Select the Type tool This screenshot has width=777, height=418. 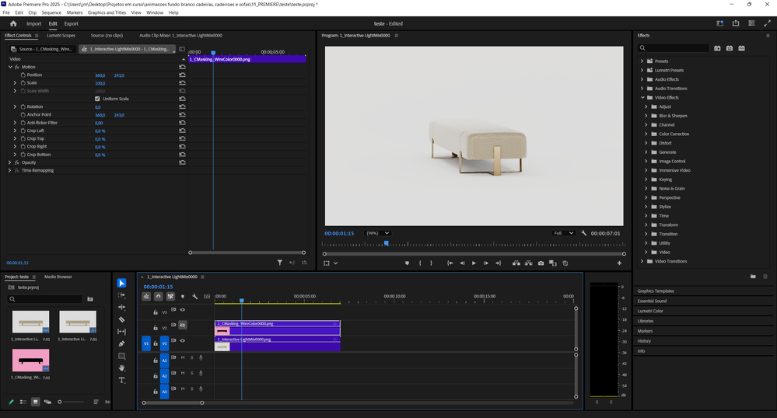(x=121, y=380)
